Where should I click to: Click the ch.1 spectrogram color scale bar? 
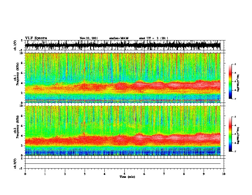(230, 82)
